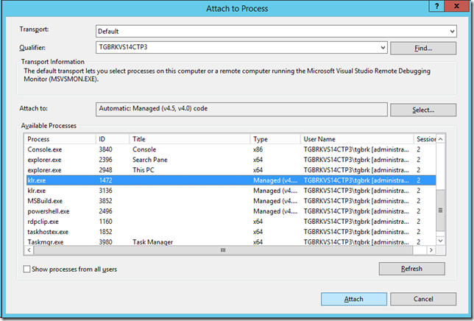Click the Search Pane title cell

(150, 160)
